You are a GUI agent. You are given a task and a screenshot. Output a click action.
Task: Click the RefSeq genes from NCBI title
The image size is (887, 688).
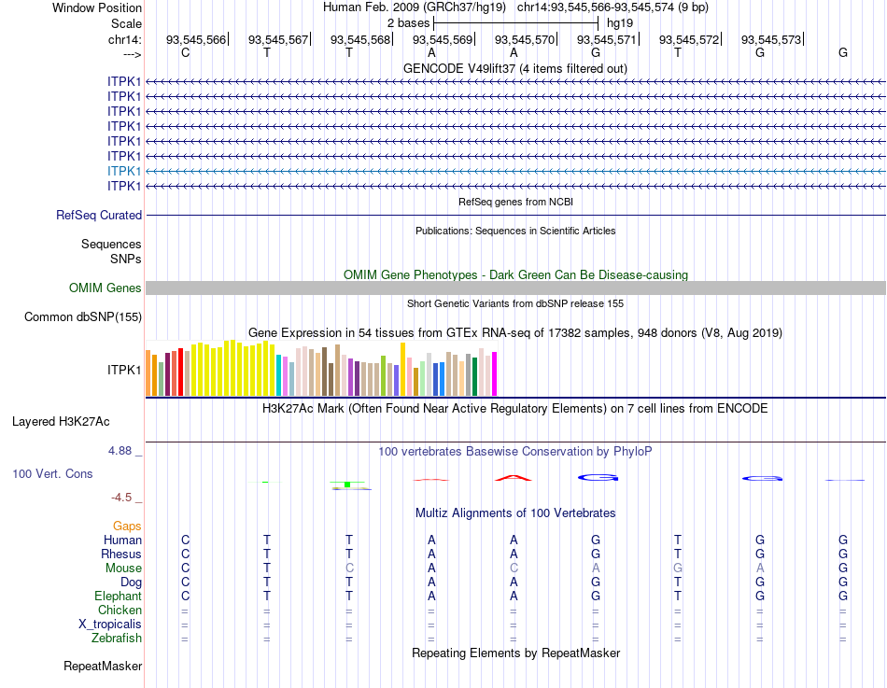tap(515, 202)
